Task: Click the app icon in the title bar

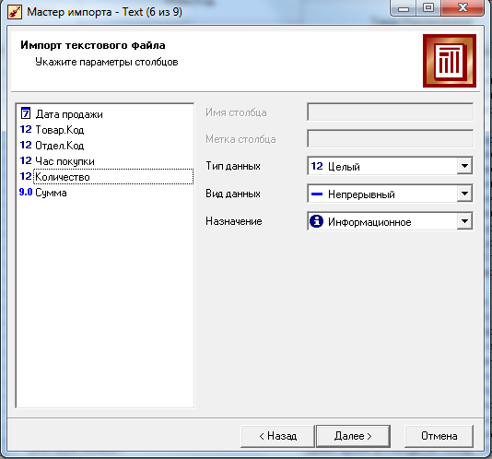Action: click(15, 12)
